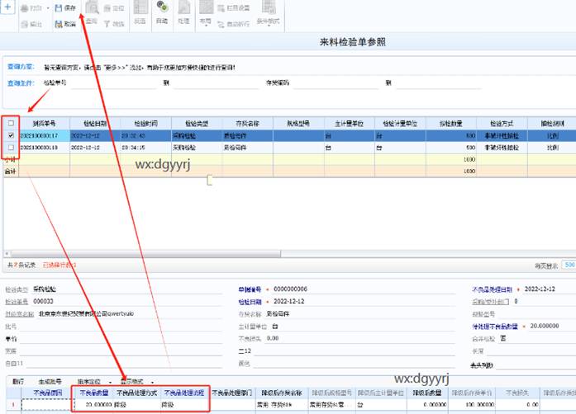
Task: Sort by 规格型号 column header
Action: [298, 124]
